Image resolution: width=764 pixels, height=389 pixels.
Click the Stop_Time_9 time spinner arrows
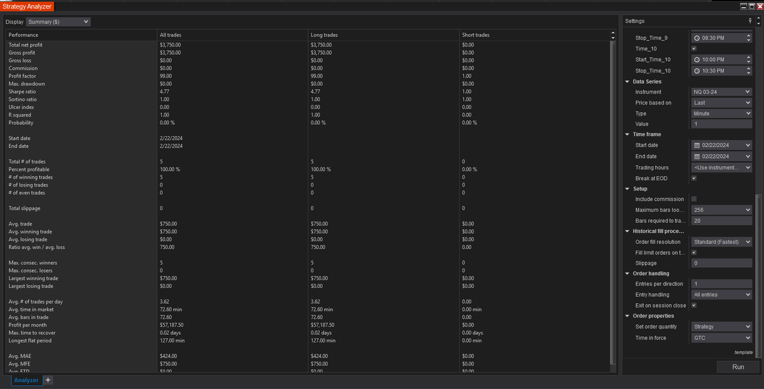(748, 38)
